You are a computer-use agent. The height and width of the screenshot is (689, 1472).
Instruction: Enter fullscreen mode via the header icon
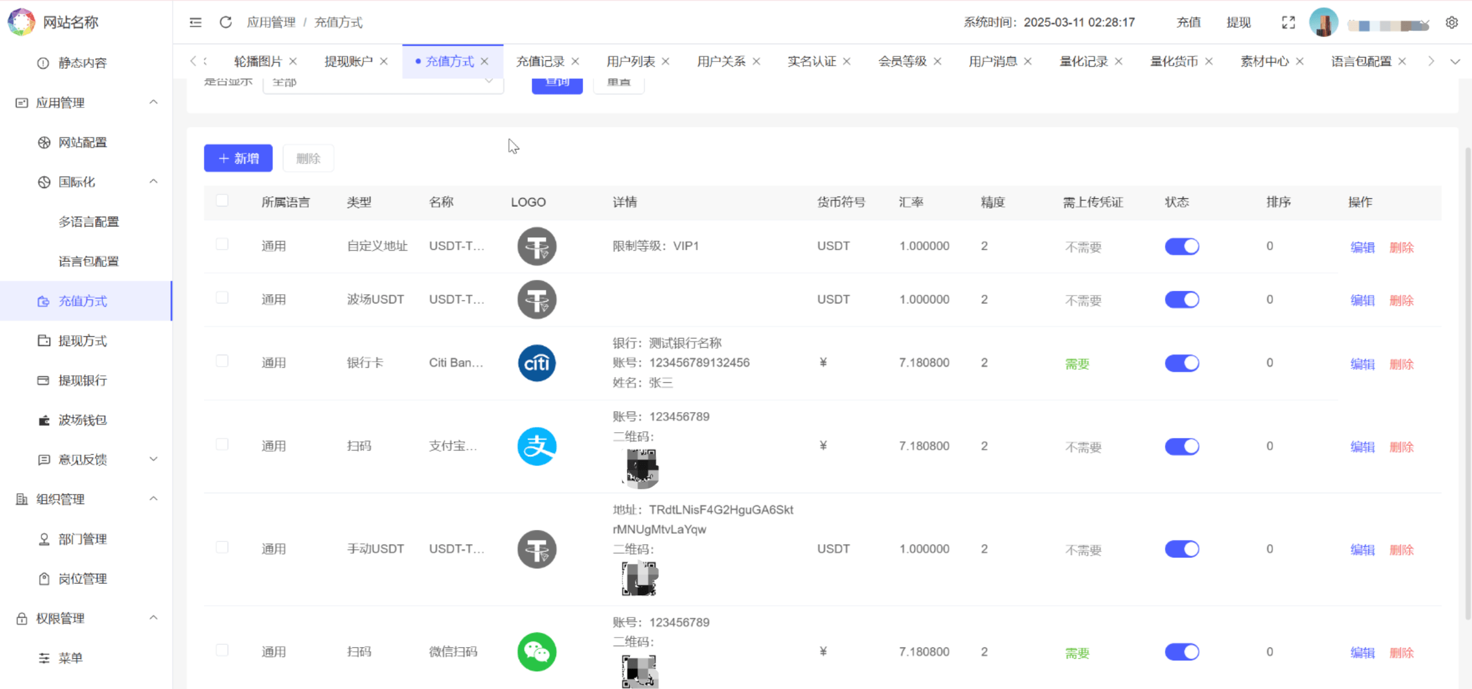[1288, 22]
